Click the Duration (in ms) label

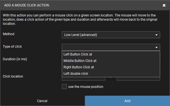[x=15, y=59]
